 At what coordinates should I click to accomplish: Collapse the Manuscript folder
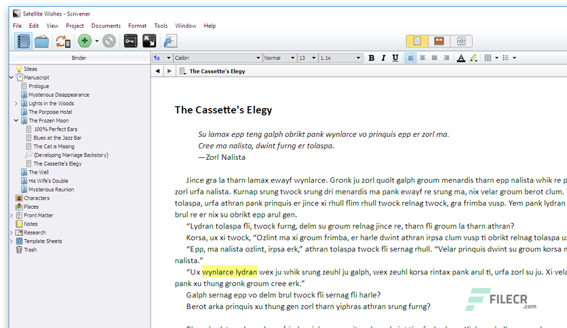[12, 77]
